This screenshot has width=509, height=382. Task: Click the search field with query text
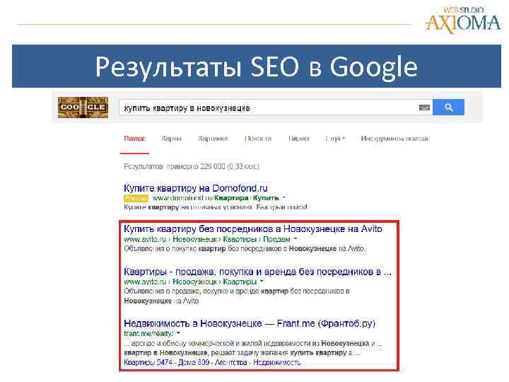(276, 108)
